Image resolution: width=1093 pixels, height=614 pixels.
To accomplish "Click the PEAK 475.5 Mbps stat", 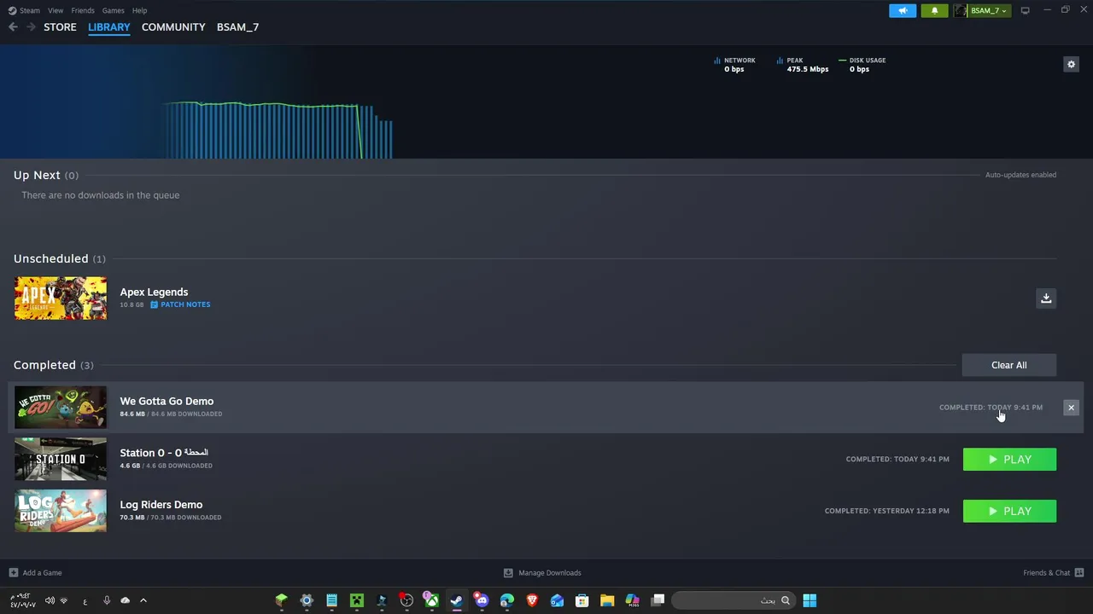I will click(803, 65).
